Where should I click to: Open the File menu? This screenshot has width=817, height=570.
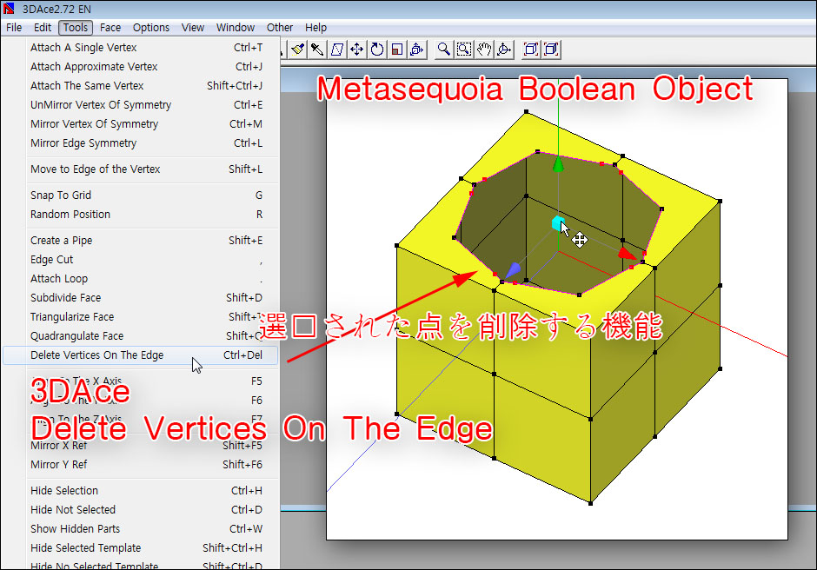pos(14,28)
